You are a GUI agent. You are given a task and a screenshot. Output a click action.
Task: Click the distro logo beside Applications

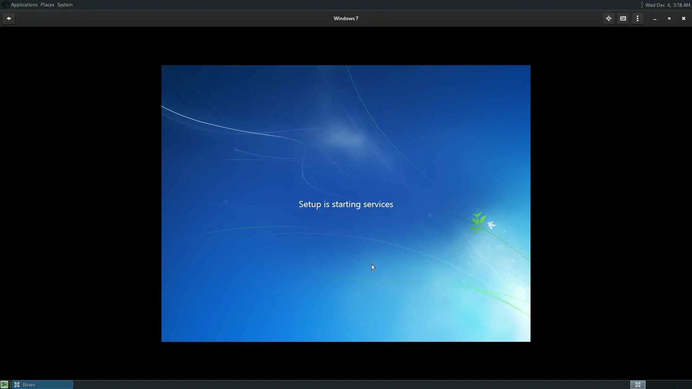click(5, 5)
